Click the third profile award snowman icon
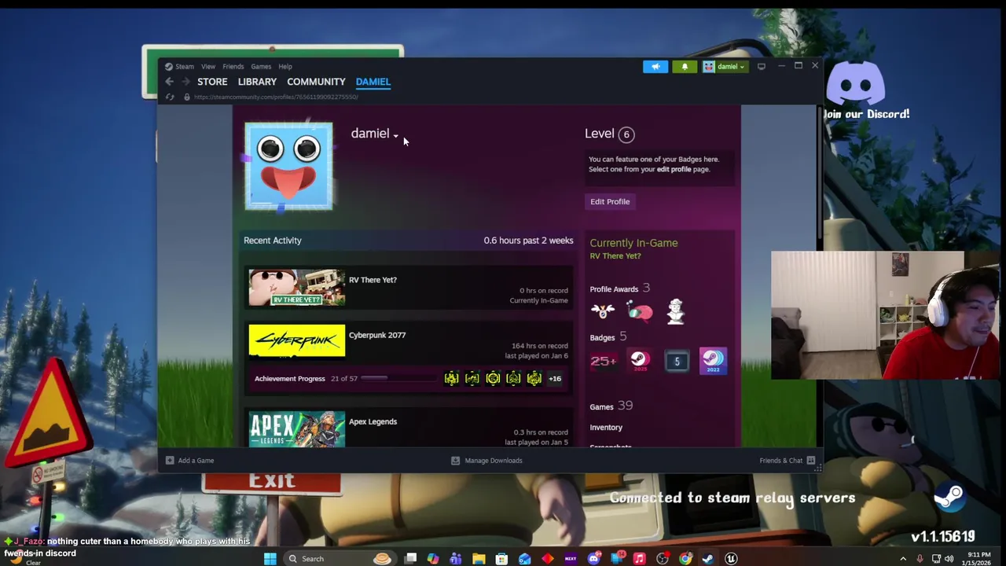The image size is (1006, 566). tap(676, 312)
